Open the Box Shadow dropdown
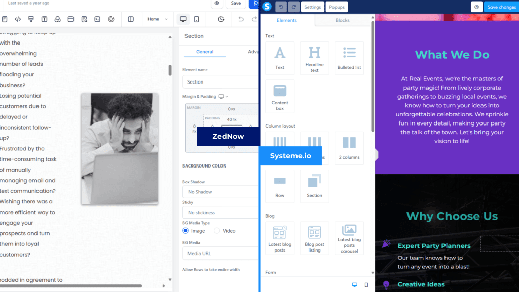The image size is (519, 292). tap(220, 192)
